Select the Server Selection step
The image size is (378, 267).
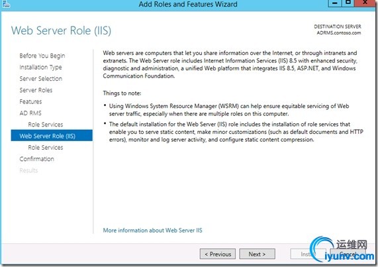click(x=41, y=79)
